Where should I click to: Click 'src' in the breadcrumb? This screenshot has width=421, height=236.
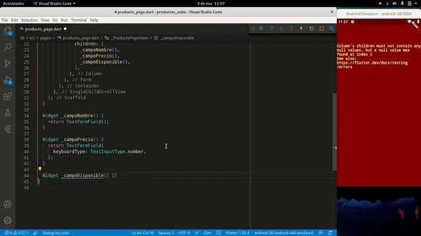(32, 38)
